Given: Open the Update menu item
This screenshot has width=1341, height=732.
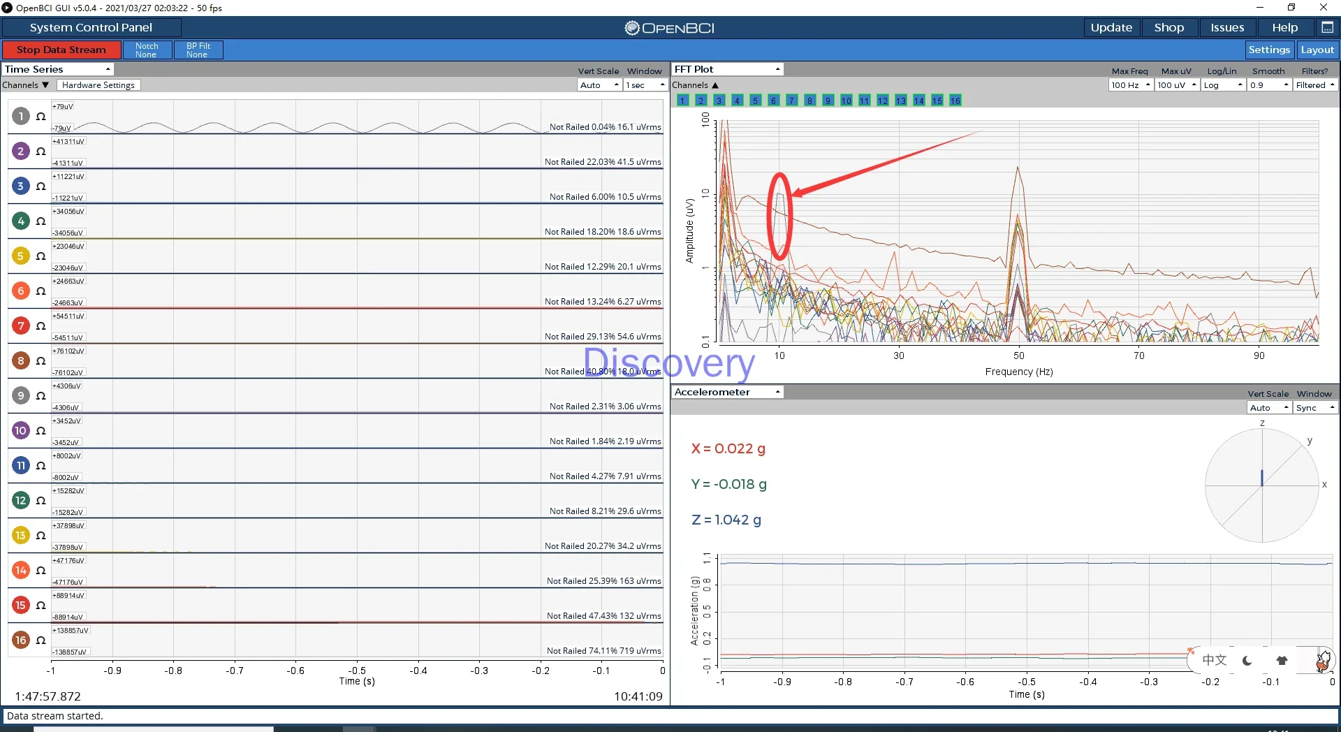Looking at the screenshot, I should tap(1111, 27).
